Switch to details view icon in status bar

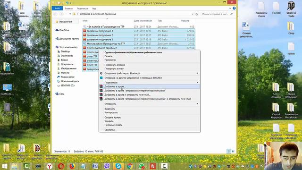coord(229,151)
